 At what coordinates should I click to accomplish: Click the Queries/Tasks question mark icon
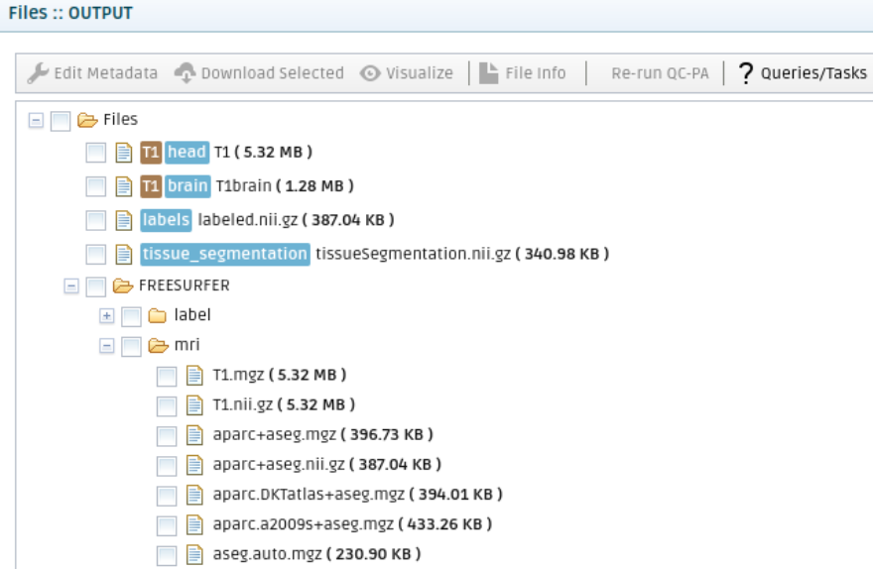coord(746,73)
